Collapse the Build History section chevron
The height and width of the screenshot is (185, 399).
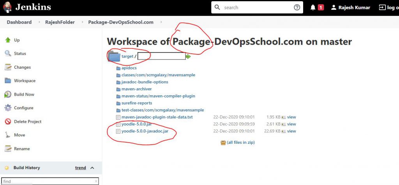click(x=92, y=168)
